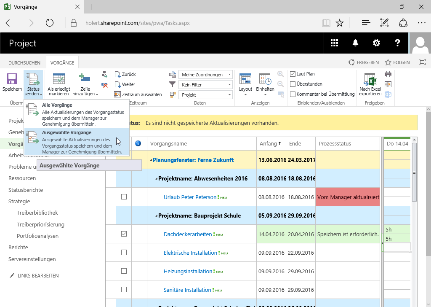The height and width of the screenshot is (307, 431).
Task: Click the Outlook sync icon
Action: tap(388, 94)
